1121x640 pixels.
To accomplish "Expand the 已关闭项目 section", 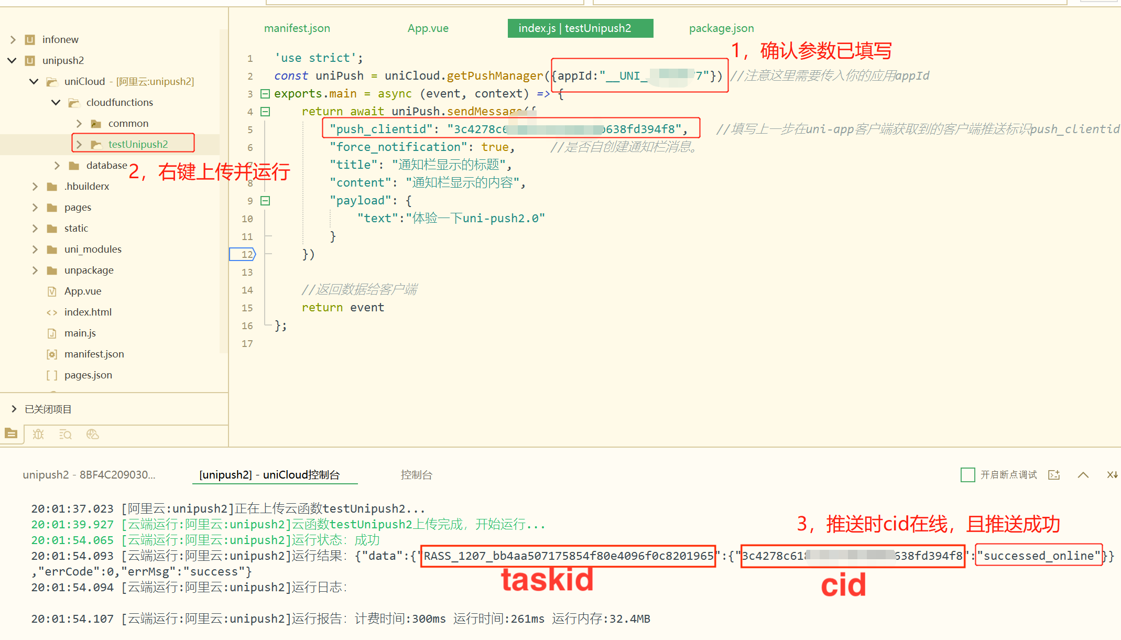I will (x=14, y=409).
